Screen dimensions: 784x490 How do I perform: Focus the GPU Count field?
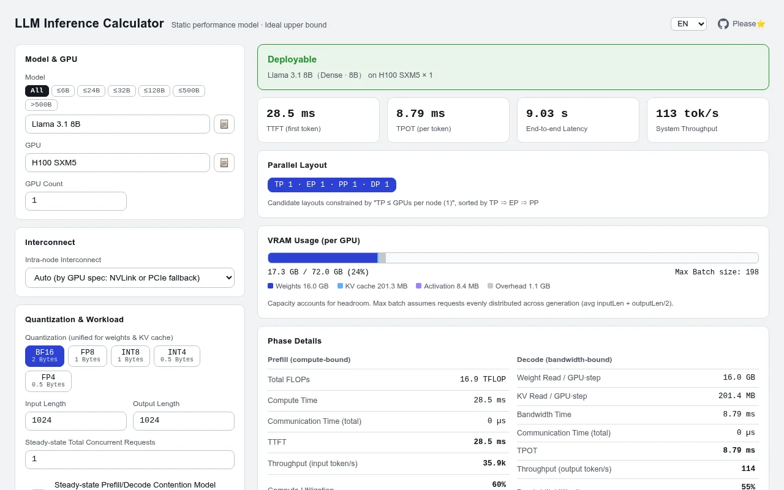point(76,201)
